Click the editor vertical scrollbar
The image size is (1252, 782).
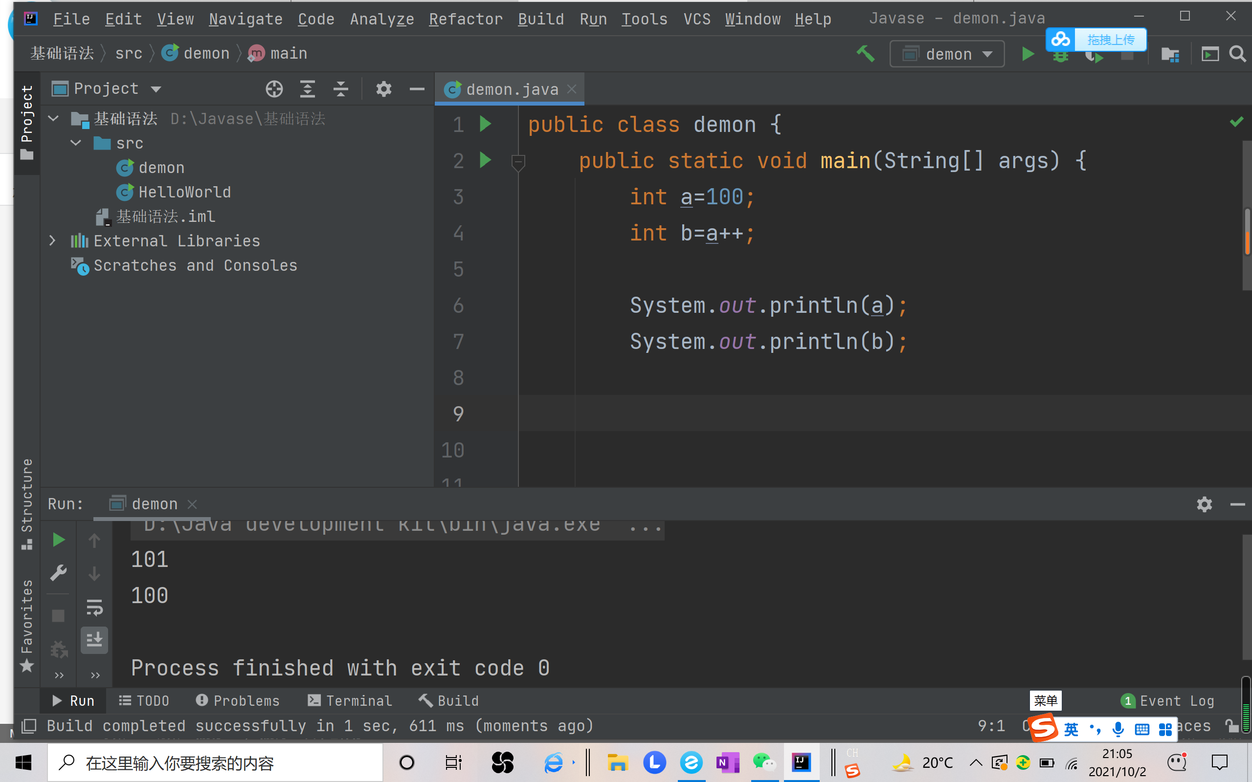(x=1247, y=233)
